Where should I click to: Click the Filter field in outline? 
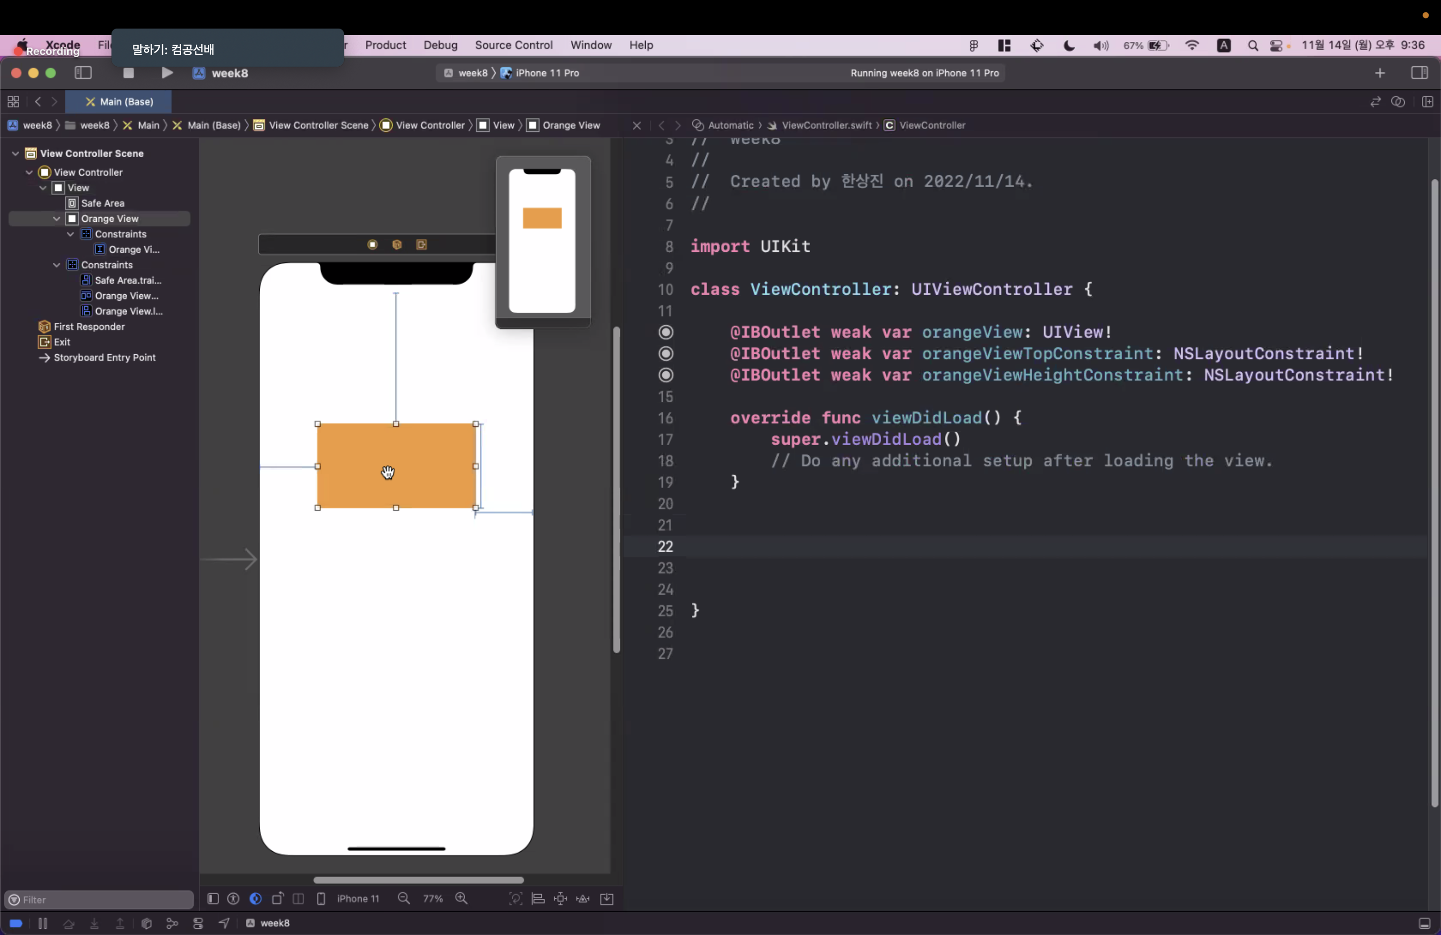(99, 899)
